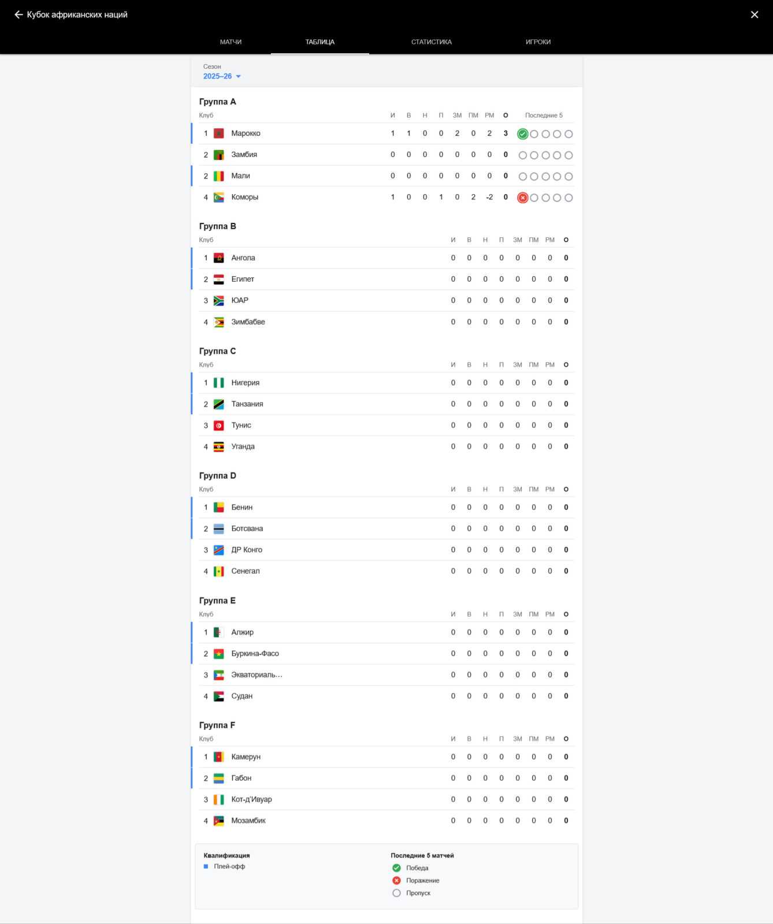Click the Senegal flag icon
Image resolution: width=773 pixels, height=924 pixels.
click(x=219, y=571)
